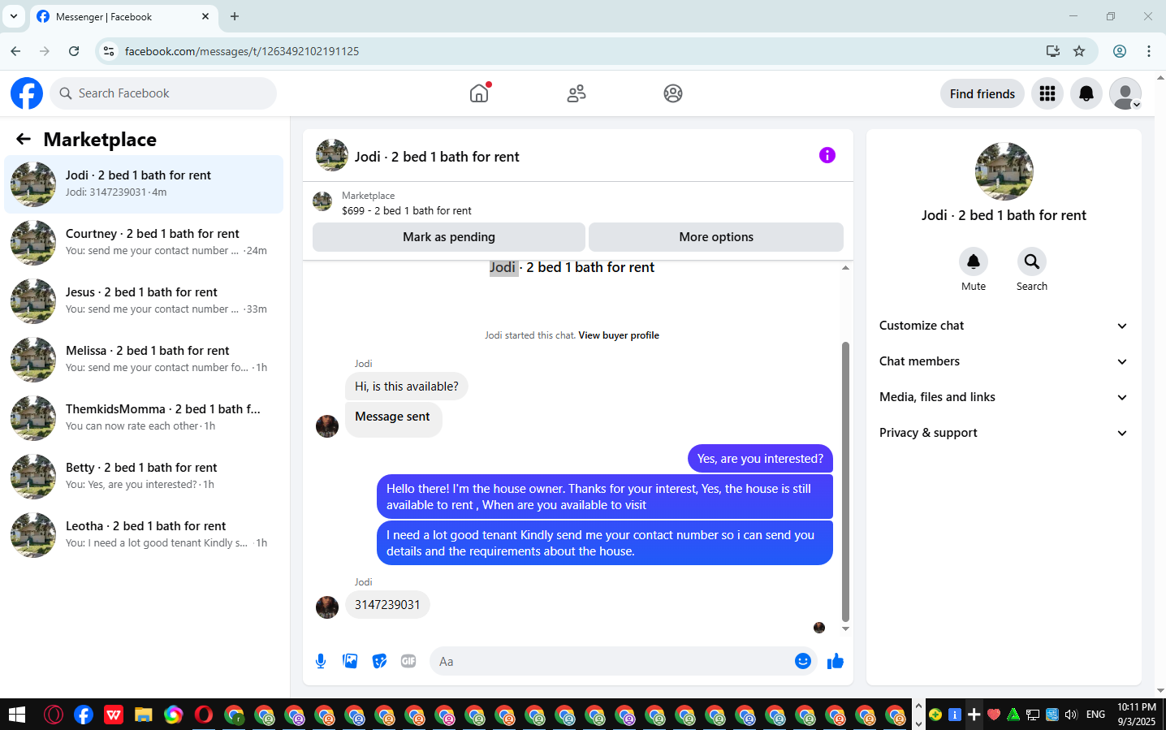Viewport: 1166px width, 730px height.
Task: Click the back arrow beside Marketplace
Action: 24,139
